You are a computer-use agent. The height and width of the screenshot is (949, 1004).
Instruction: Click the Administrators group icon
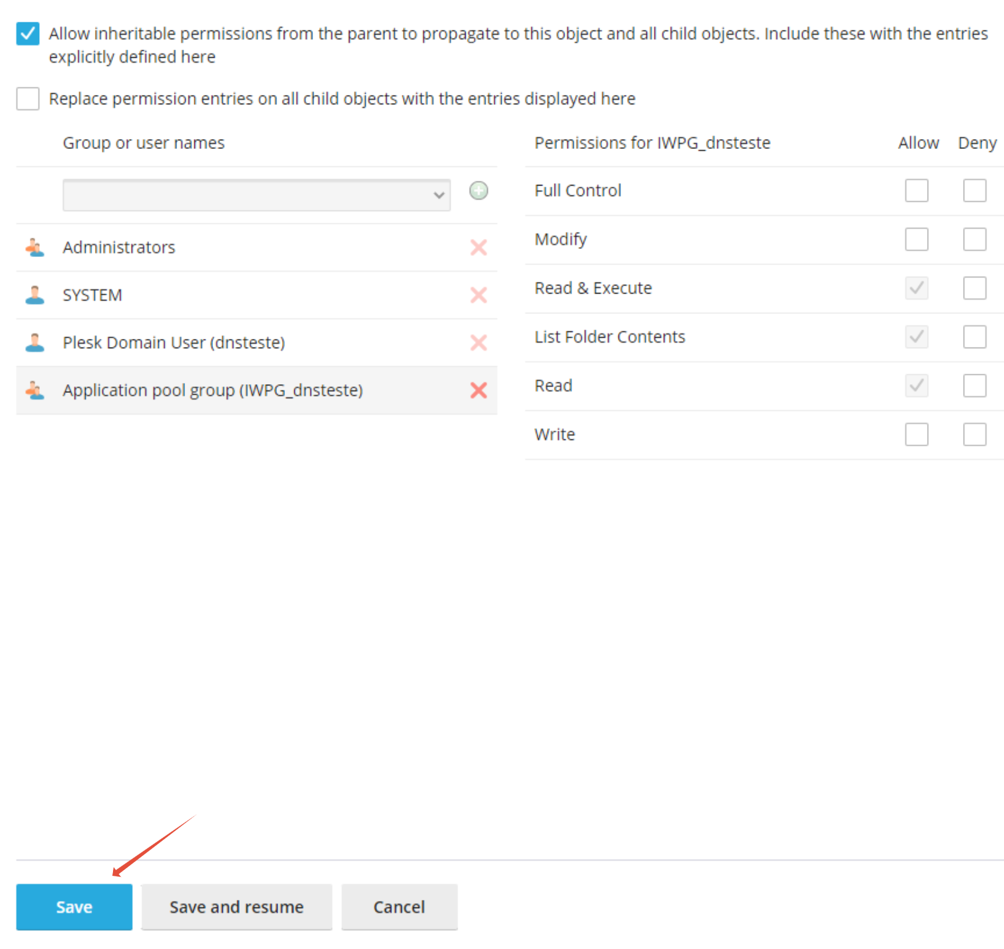pos(35,247)
